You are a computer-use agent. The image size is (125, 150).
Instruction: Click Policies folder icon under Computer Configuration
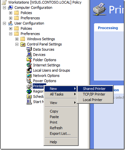[16, 13]
